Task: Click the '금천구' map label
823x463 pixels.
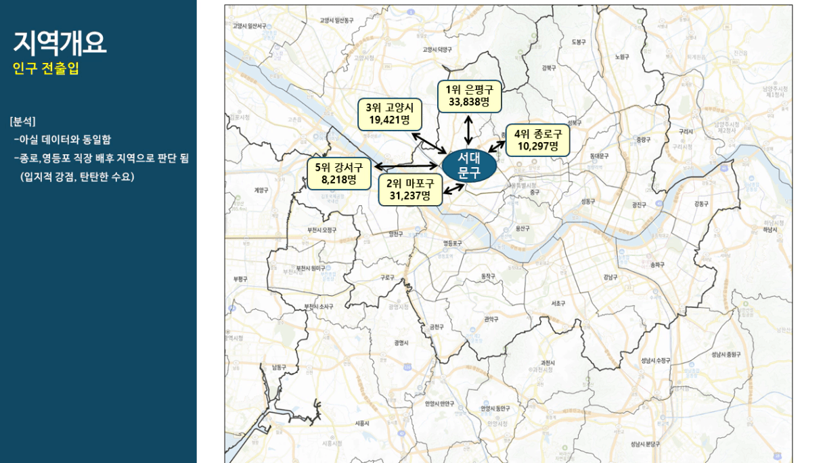Action: point(437,326)
